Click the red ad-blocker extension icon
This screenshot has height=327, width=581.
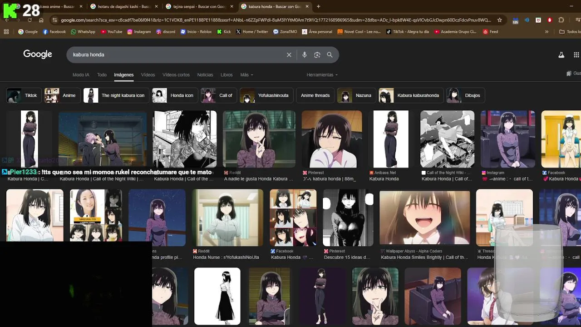550,20
